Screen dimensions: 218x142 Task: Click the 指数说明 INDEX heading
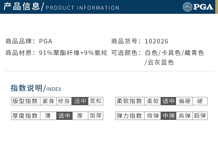click(x=36, y=88)
